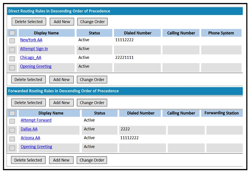250x173 pixels.
Task: Check the Arizona AA row checkbox
Action: 12,139
